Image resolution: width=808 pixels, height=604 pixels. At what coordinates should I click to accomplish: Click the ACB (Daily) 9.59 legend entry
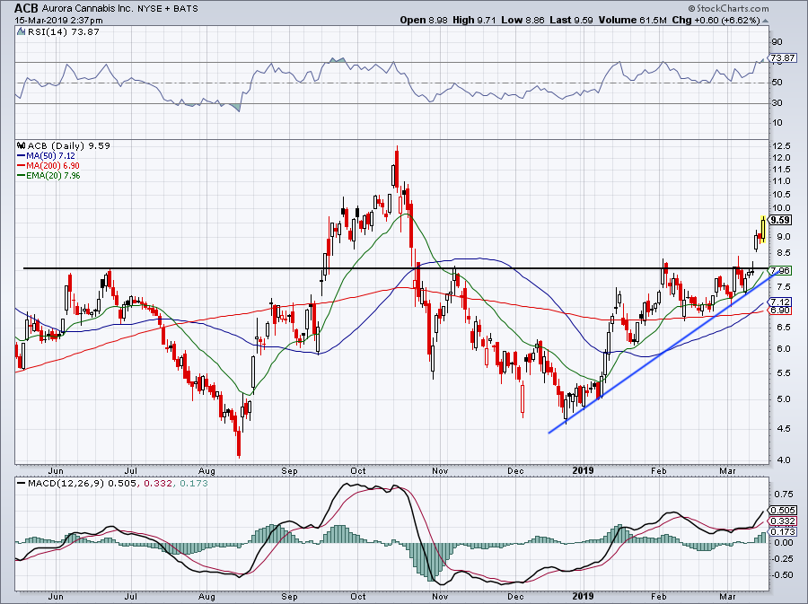pos(68,145)
